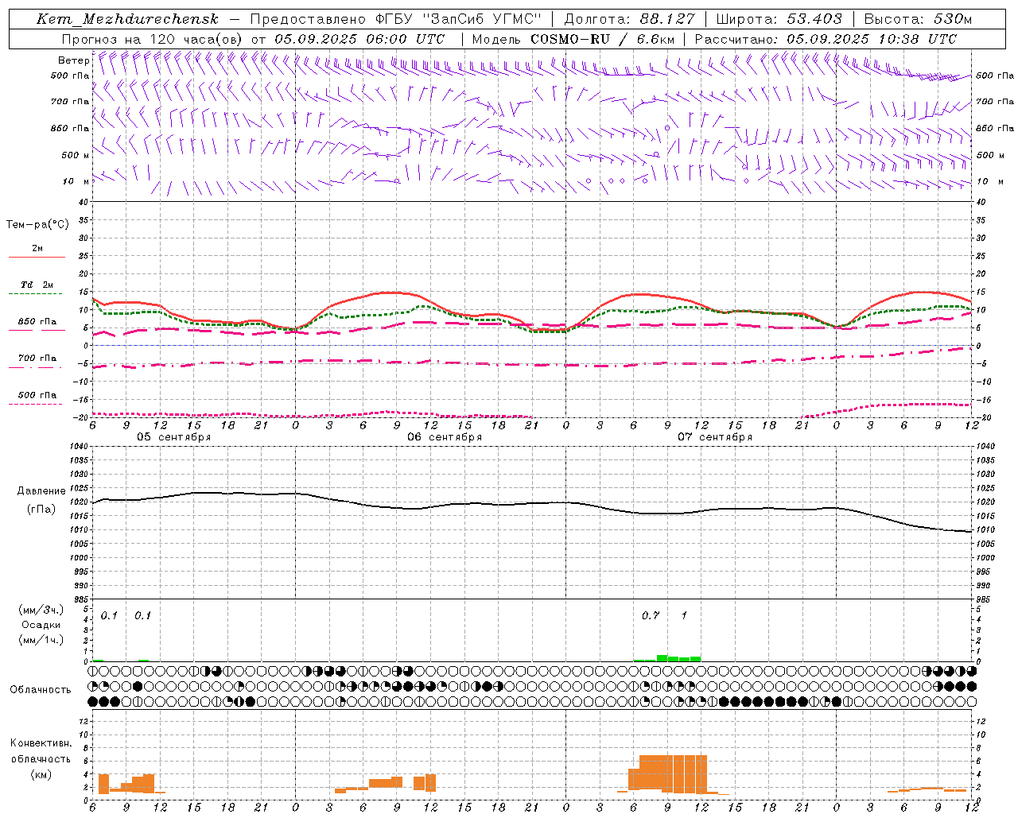
Task: Click the precipitation value 0.7
Action: click(x=651, y=615)
